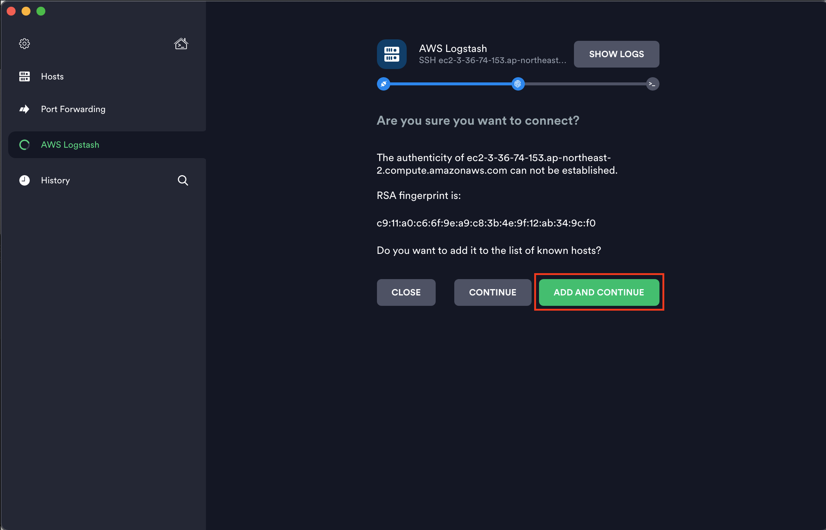Open the History section
The width and height of the screenshot is (826, 530).
click(x=55, y=180)
